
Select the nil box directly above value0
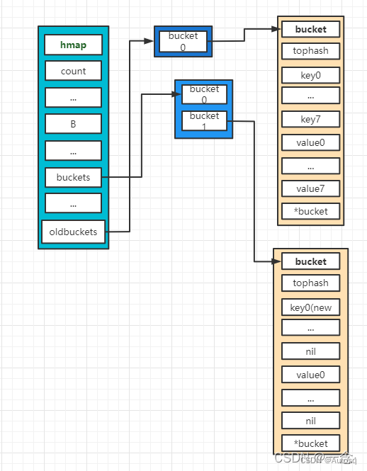coord(311,351)
